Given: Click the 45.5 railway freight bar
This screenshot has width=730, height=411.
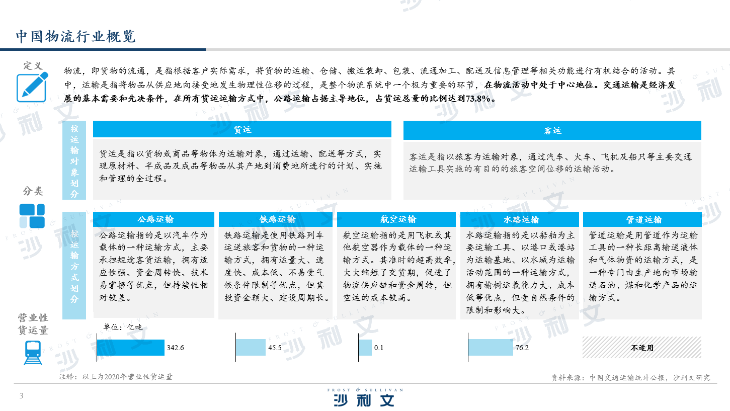Looking at the screenshot, I should tap(251, 348).
